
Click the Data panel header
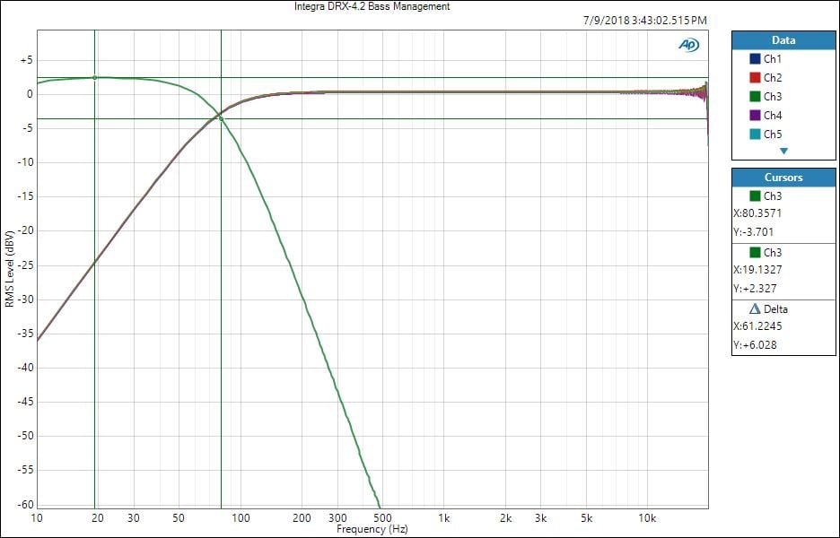pos(783,40)
